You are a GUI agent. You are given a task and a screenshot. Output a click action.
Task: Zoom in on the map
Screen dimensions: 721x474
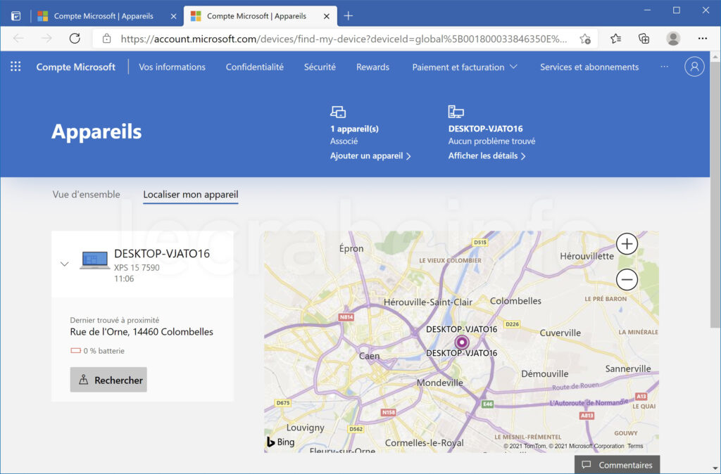[627, 244]
